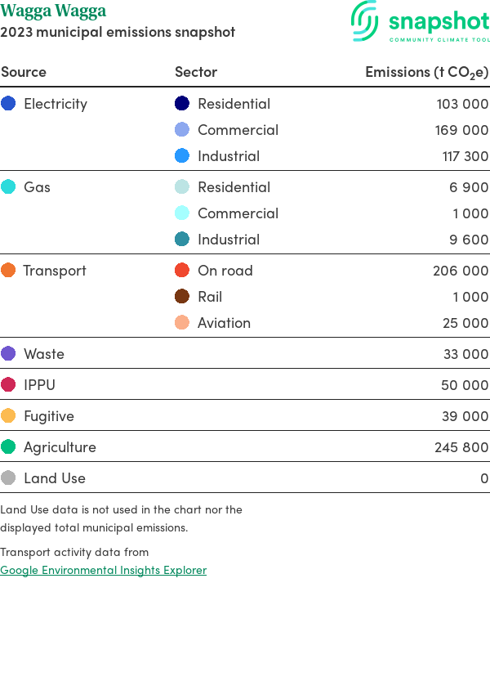Select the red On road sector dot
This screenshot has height=695, width=490.
(x=182, y=271)
